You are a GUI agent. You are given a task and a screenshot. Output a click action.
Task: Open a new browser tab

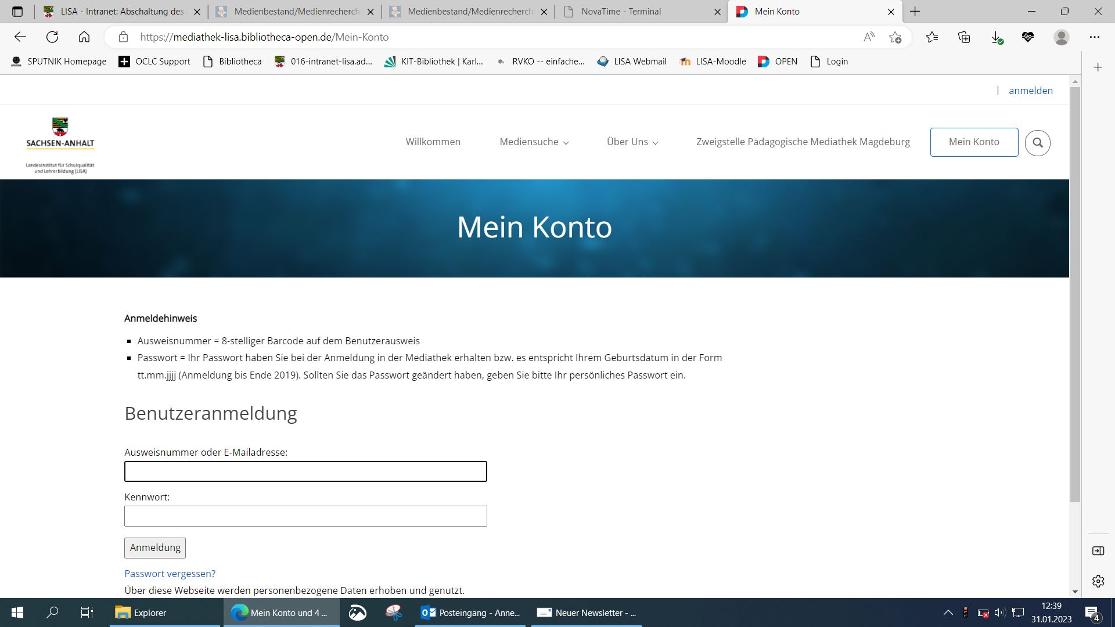tap(915, 12)
